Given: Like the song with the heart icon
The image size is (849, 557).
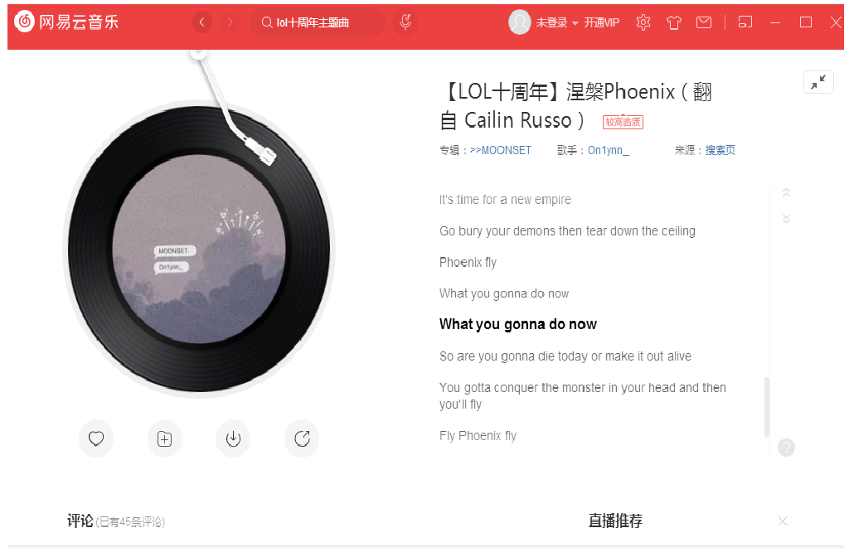Looking at the screenshot, I should 96,438.
